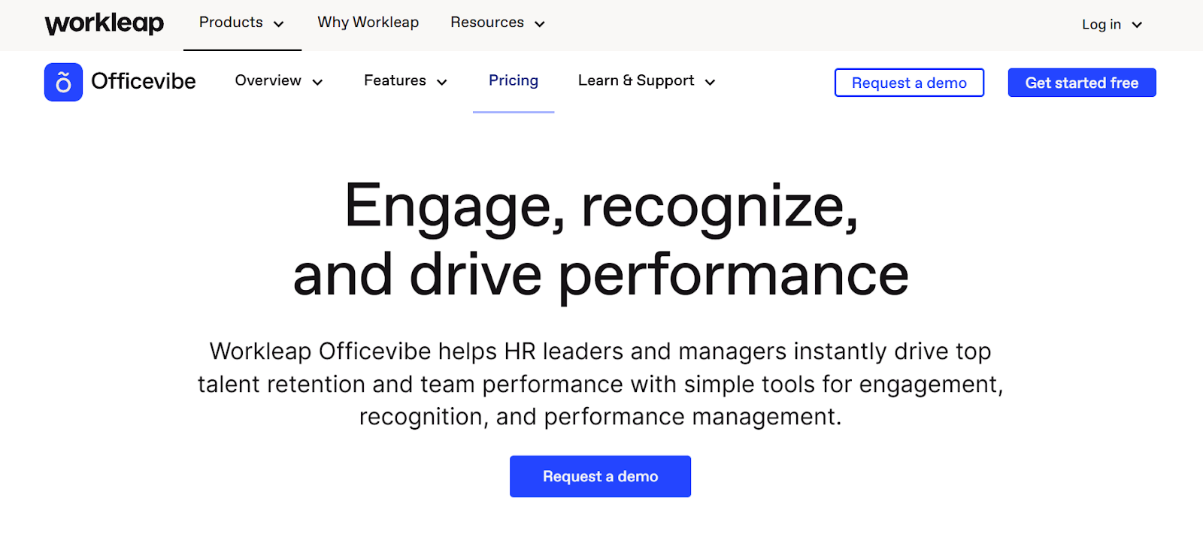Click the Workleap logo

pyautogui.click(x=105, y=24)
